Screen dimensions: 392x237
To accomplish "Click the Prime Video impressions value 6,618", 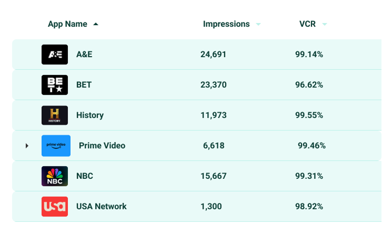I will pyautogui.click(x=214, y=146).
